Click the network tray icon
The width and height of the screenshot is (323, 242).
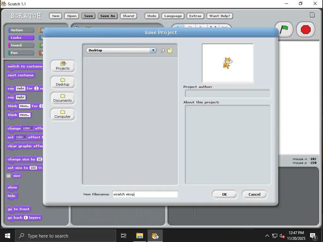coord(275,236)
